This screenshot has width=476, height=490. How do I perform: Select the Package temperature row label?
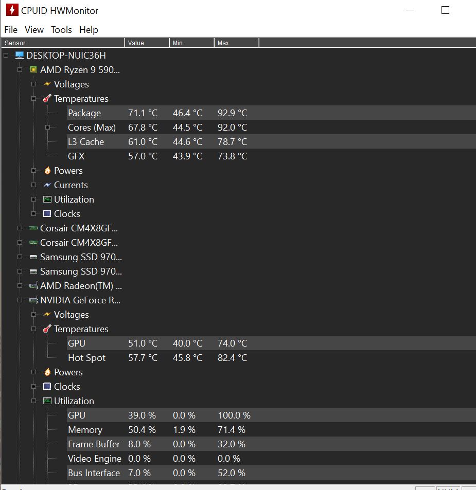[x=84, y=113]
